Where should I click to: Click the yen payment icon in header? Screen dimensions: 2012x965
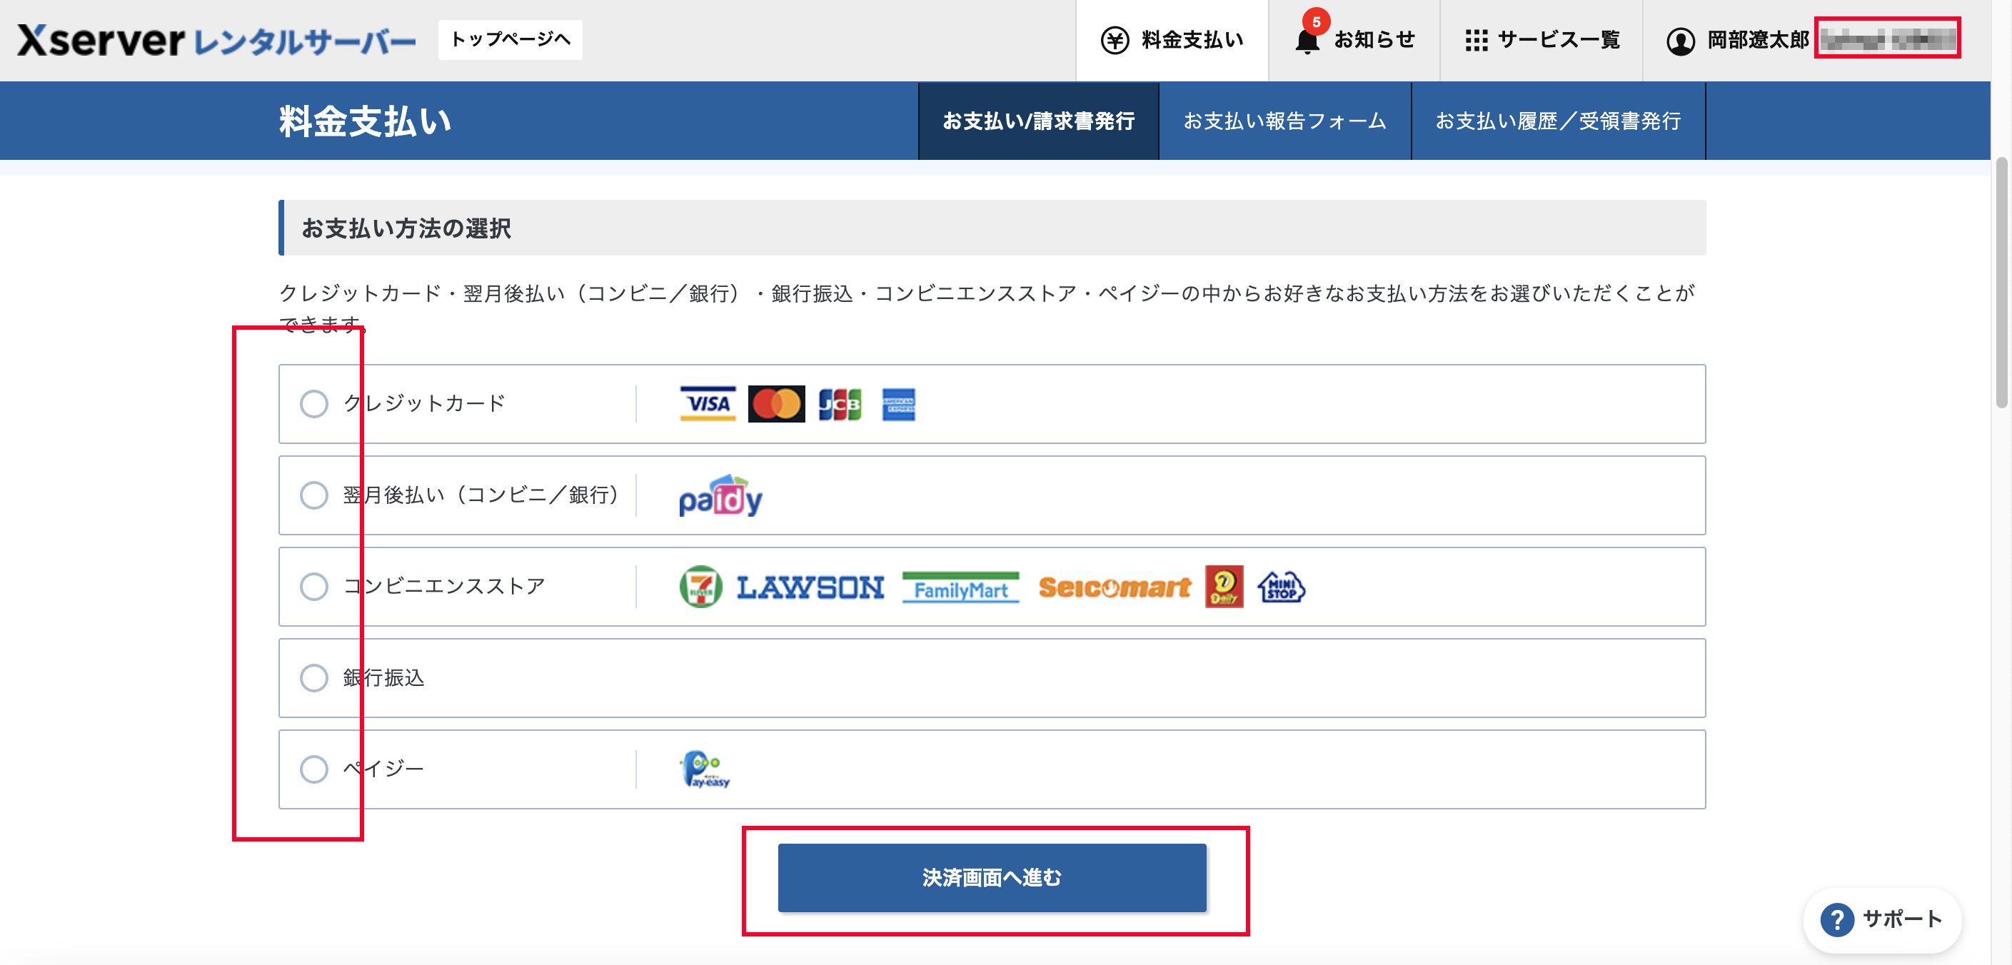click(x=1115, y=40)
